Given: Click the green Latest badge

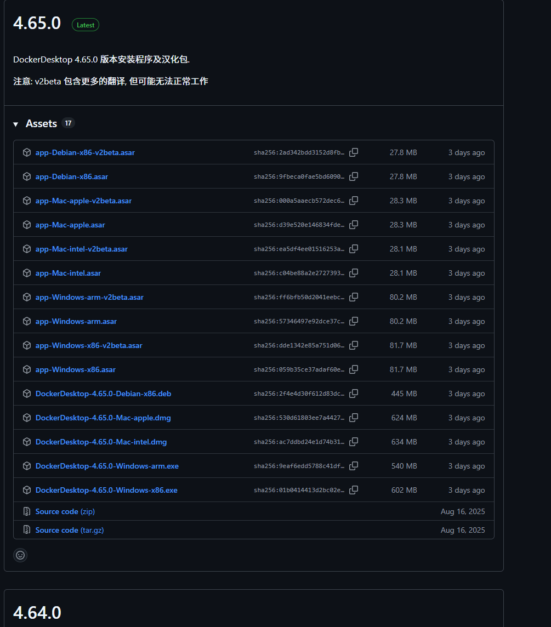Looking at the screenshot, I should [x=86, y=25].
